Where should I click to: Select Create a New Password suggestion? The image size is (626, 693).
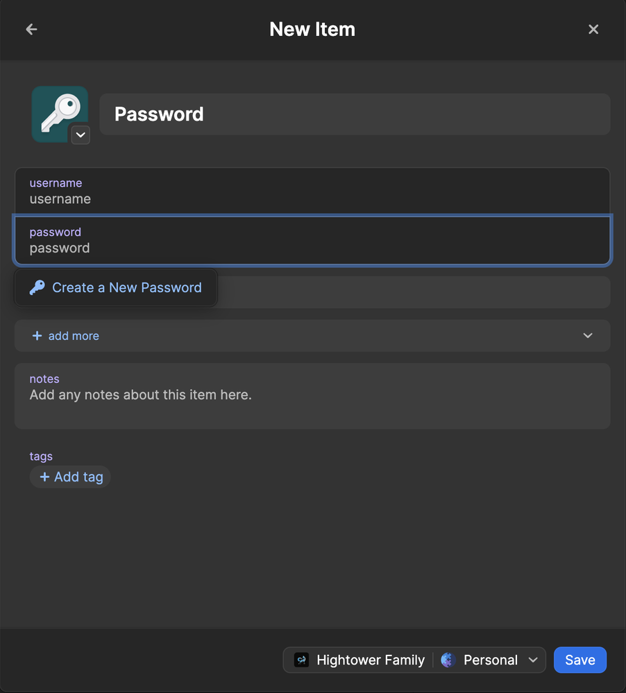coord(126,288)
